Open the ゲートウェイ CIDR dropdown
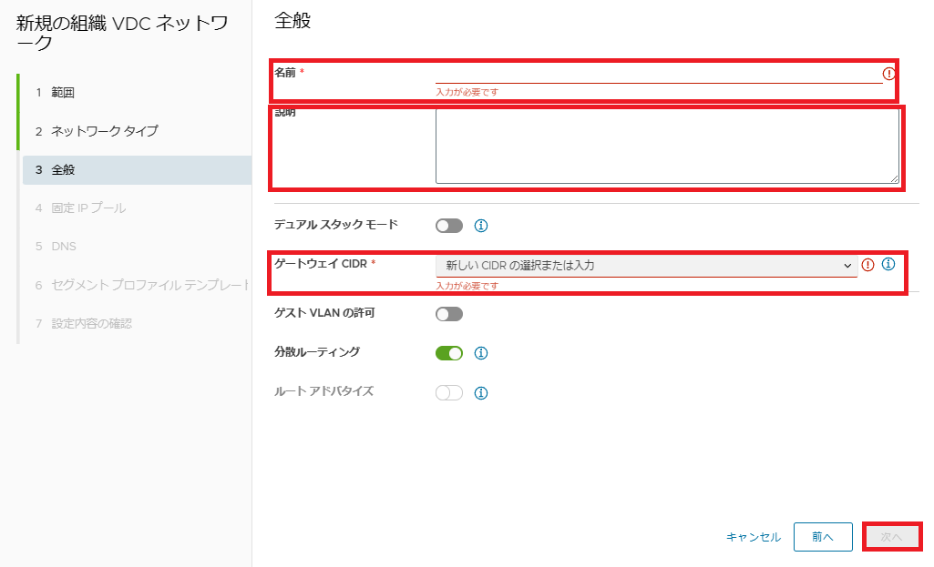The width and height of the screenshot is (934, 567). (646, 266)
